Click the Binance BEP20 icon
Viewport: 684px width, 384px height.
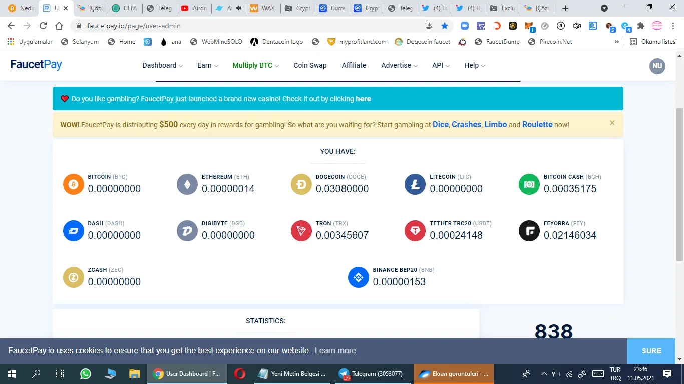[359, 277]
